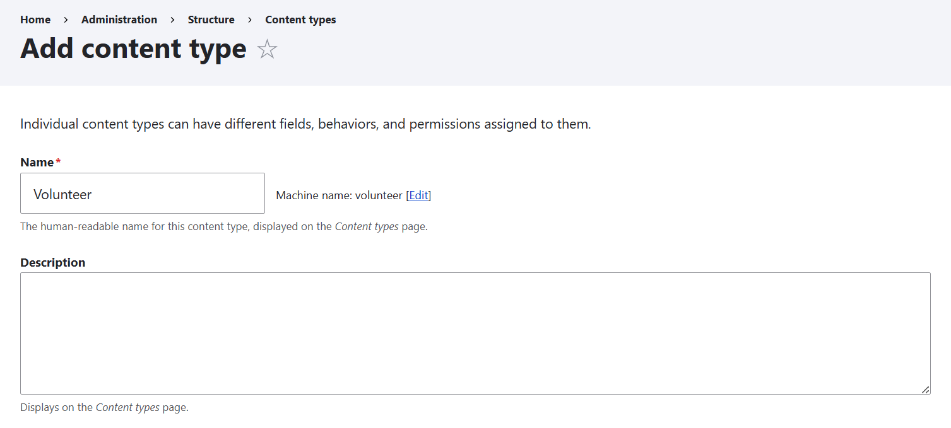Click the Machine name: volunteer label
Image resolution: width=951 pixels, height=428 pixels.
click(x=339, y=195)
